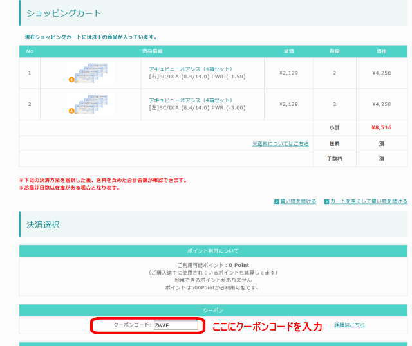412x346 pixels.
Task: Click the coupon code input field
Action: click(176, 325)
